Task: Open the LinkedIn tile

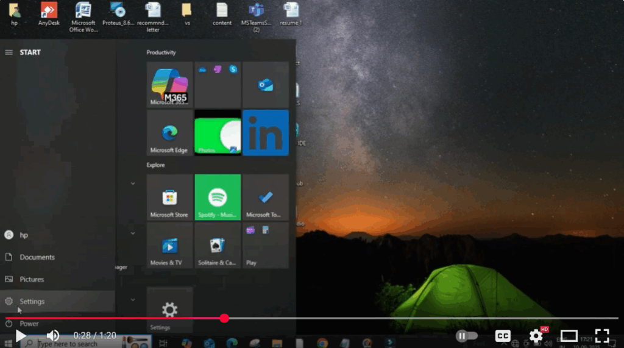Action: click(266, 133)
